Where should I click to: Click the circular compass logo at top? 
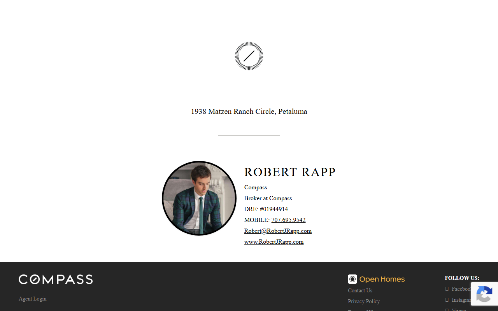[x=249, y=56]
